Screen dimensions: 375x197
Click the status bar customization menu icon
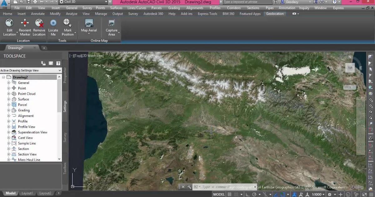(x=371, y=194)
